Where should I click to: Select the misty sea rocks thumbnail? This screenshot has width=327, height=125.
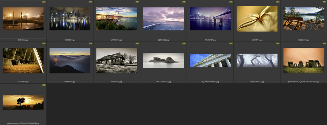163,60
